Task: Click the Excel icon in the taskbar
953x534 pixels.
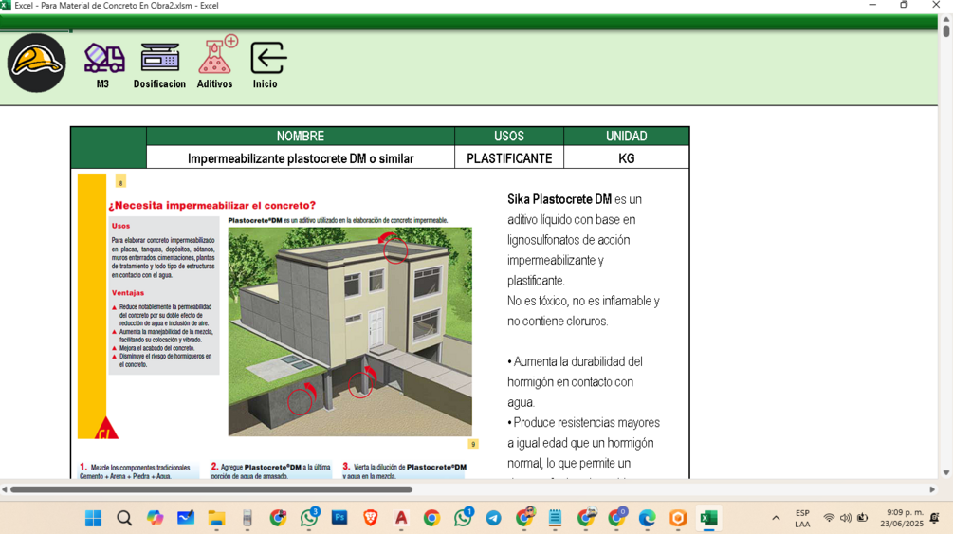Action: pos(708,518)
